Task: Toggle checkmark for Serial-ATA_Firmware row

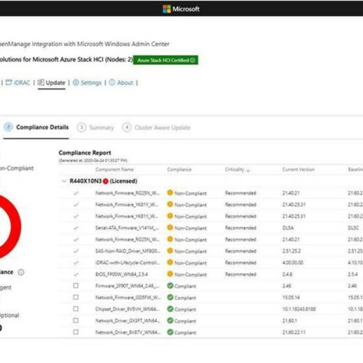Action: 76,228
